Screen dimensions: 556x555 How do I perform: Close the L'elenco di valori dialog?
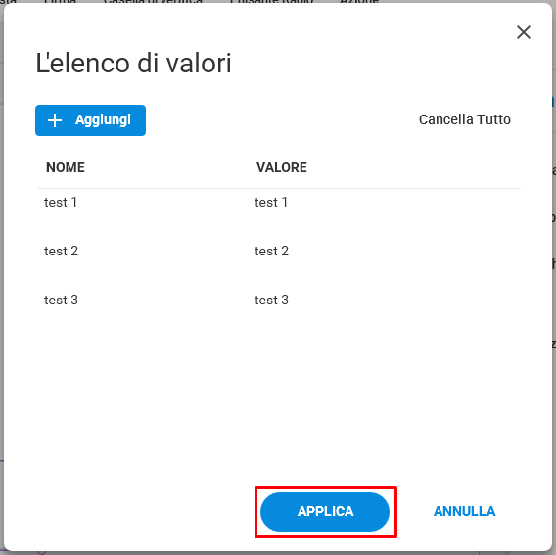pos(524,32)
